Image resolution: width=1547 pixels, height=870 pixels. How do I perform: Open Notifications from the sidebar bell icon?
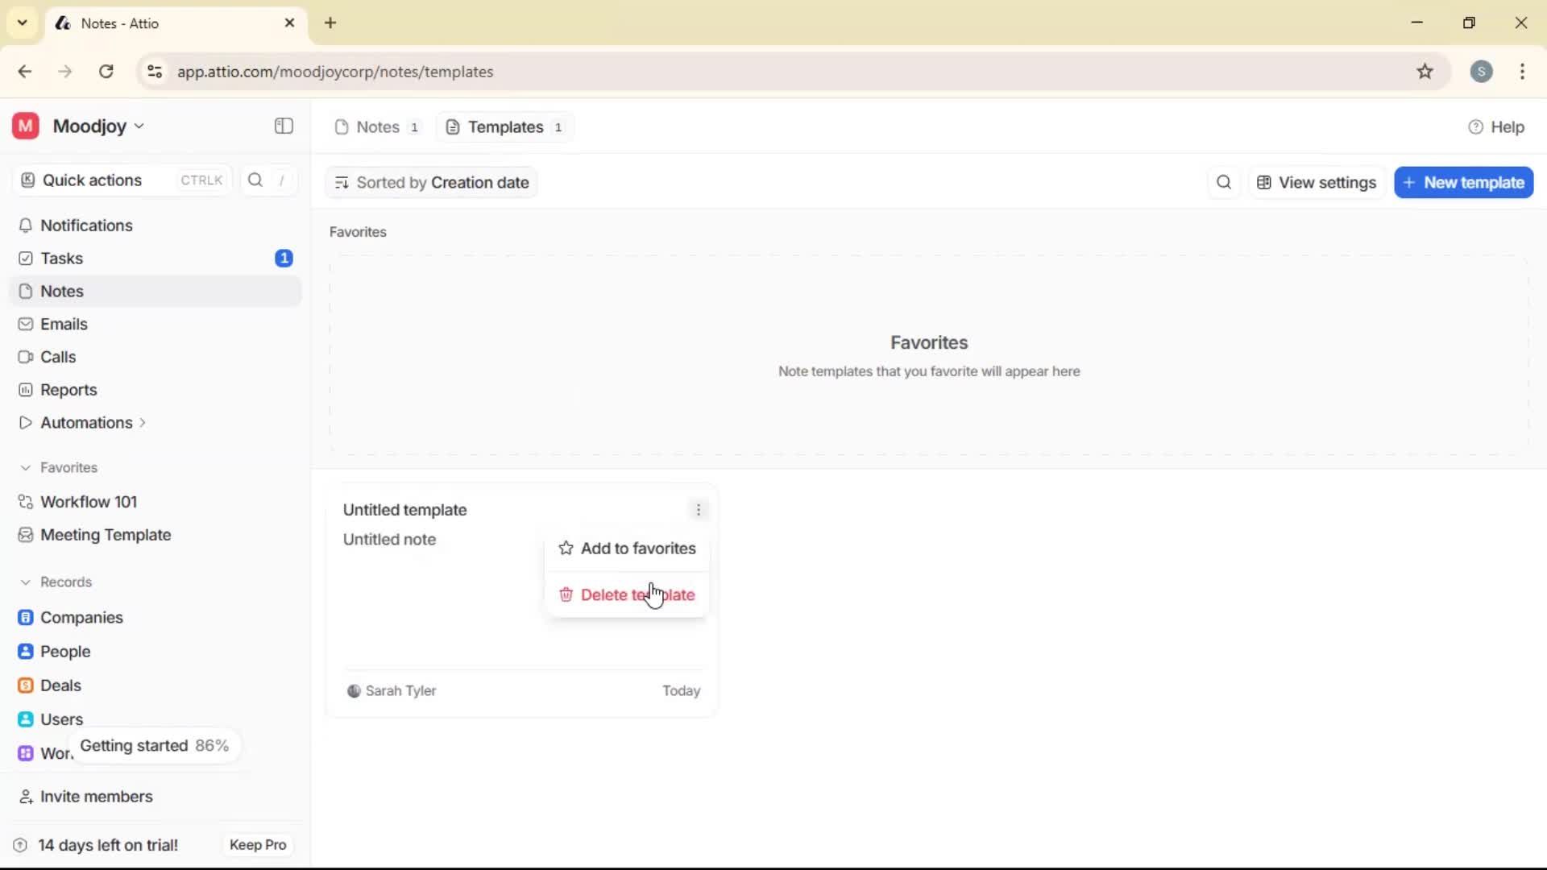(x=87, y=226)
